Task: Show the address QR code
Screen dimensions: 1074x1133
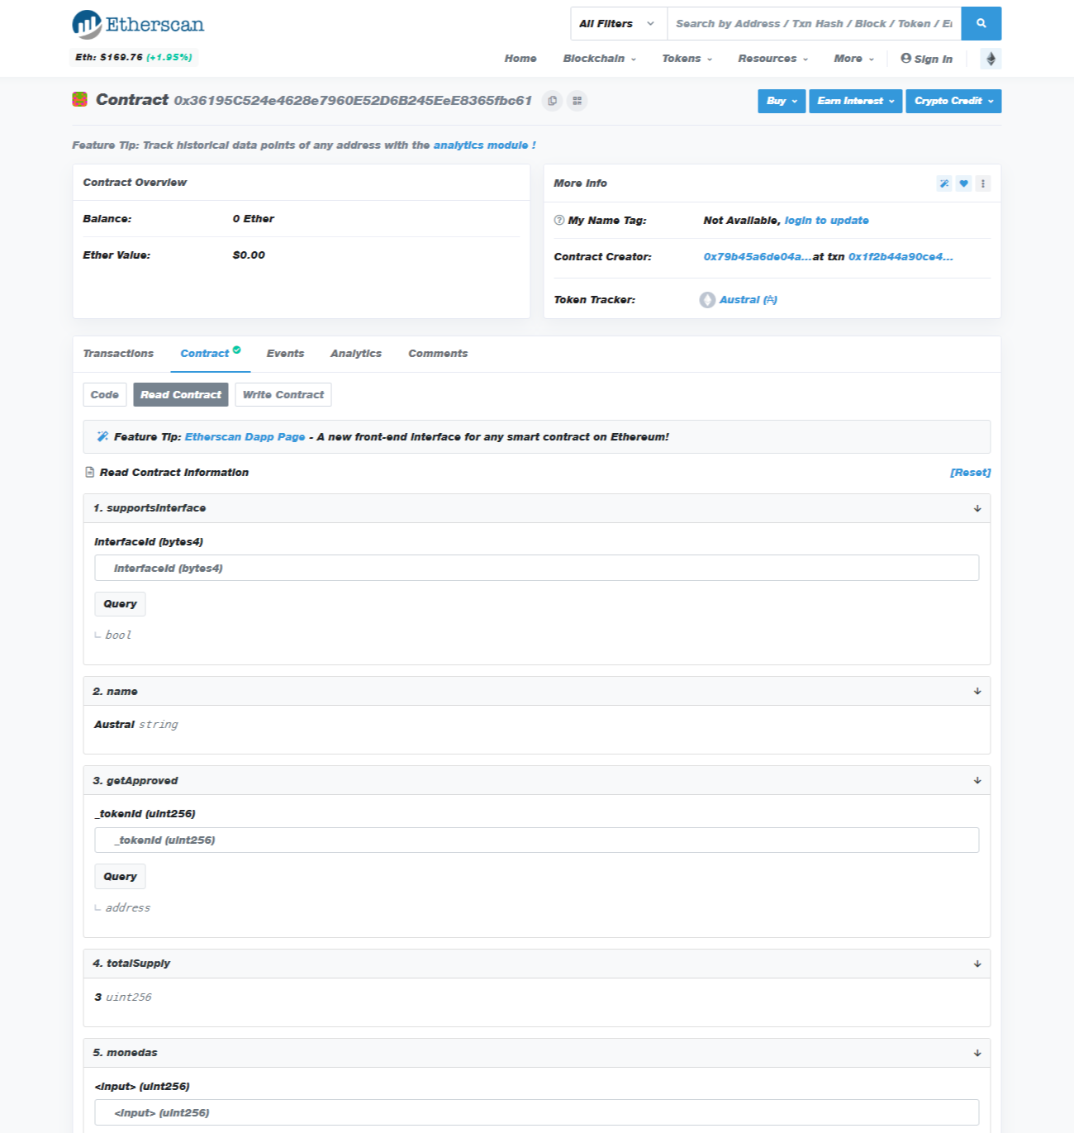Action: (x=577, y=101)
